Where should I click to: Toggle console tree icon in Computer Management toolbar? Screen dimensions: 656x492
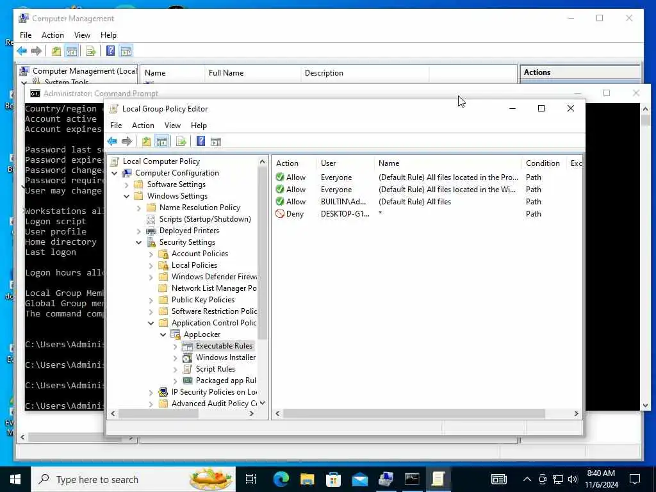tap(72, 51)
